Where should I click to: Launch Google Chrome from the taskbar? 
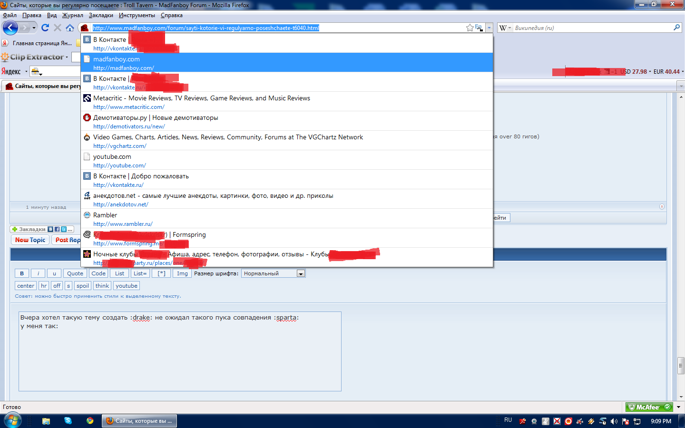[x=90, y=420]
